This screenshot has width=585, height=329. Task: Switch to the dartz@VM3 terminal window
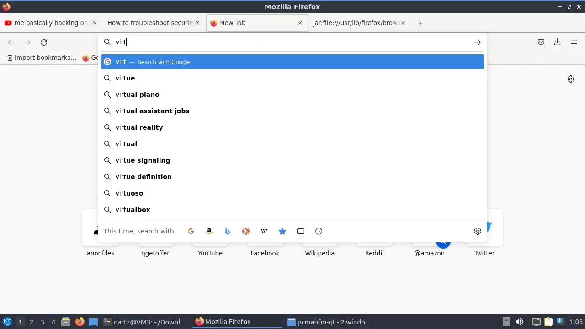pyautogui.click(x=145, y=322)
